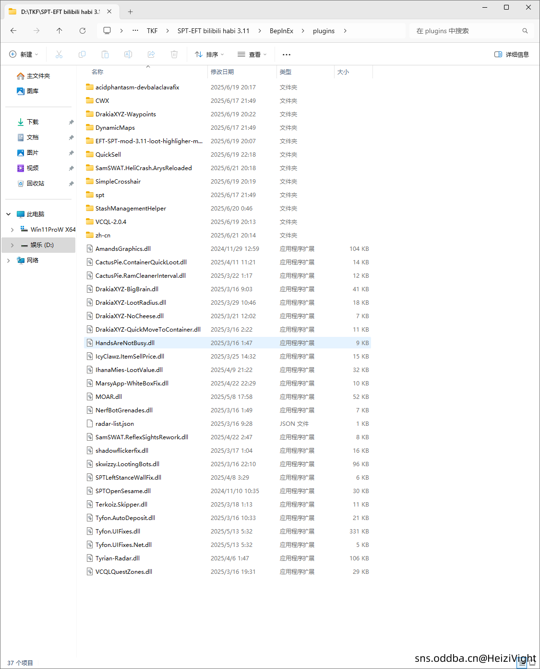Click the Copy toolbar icon
Image resolution: width=540 pixels, height=669 pixels.
point(82,54)
